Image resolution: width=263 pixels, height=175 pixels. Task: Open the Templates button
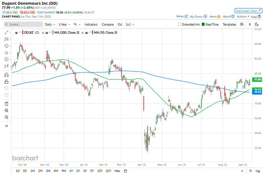229,25
